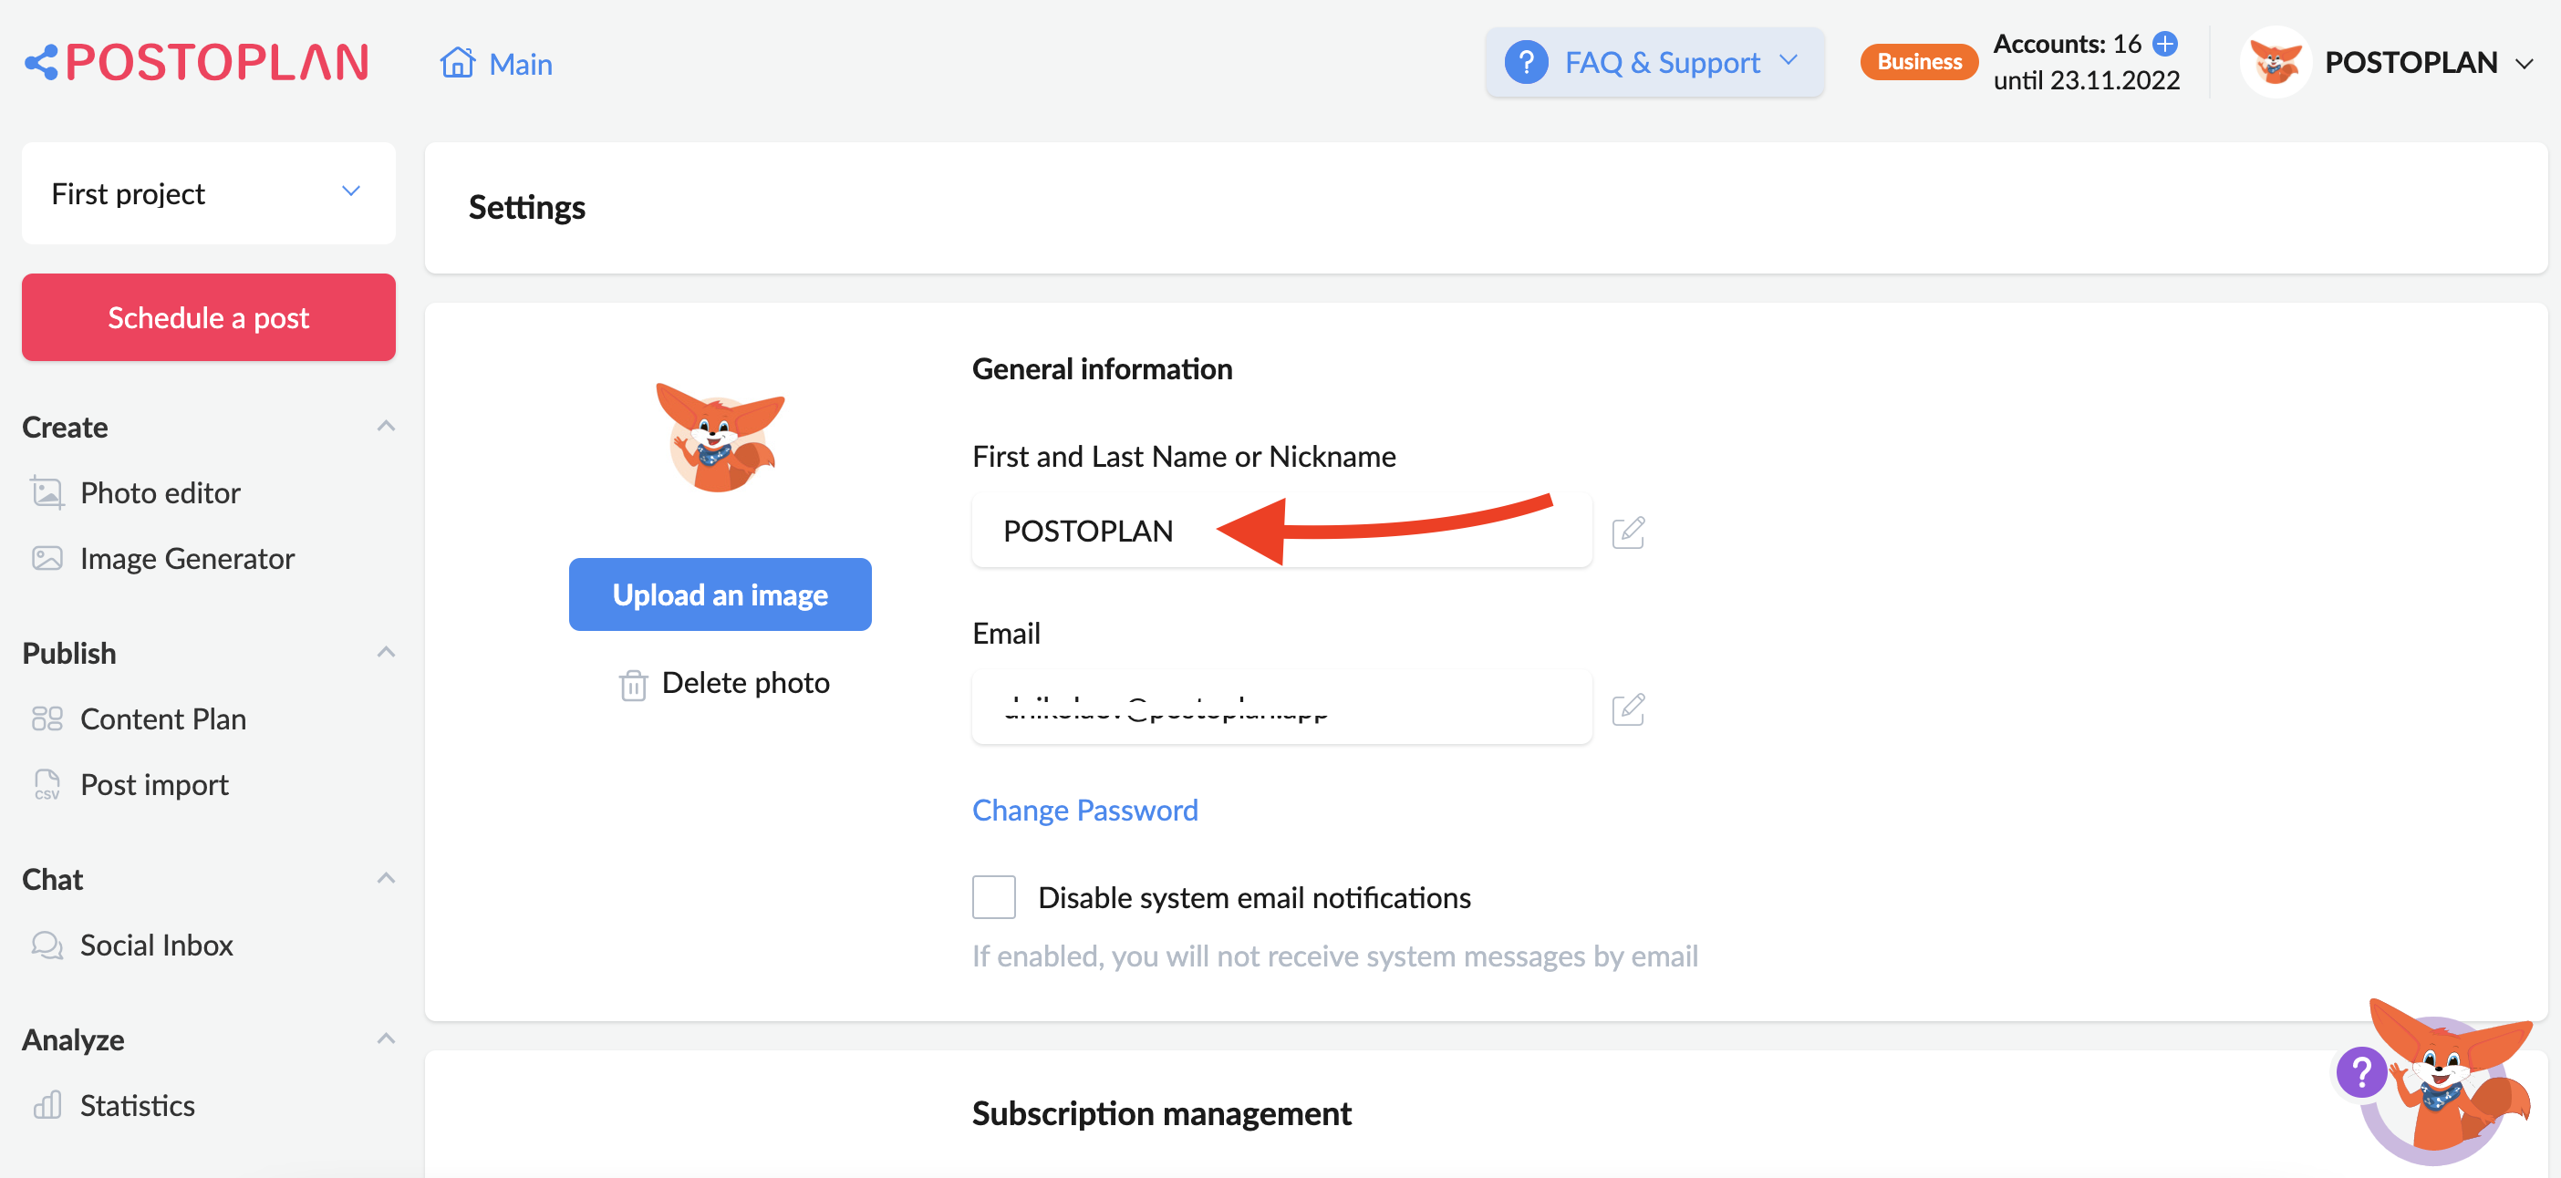Click Change Password link
Image resolution: width=2561 pixels, height=1178 pixels.
(x=1084, y=811)
